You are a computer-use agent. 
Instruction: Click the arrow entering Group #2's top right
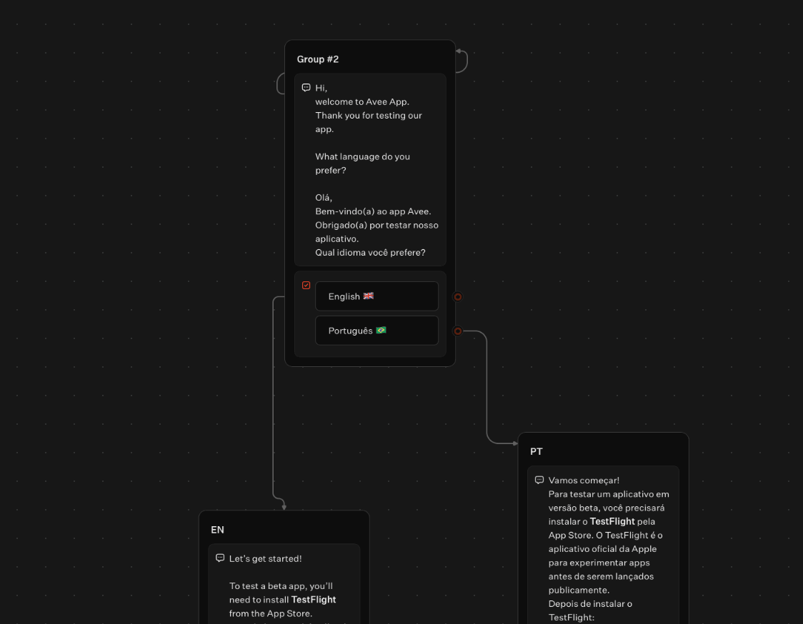pos(459,51)
